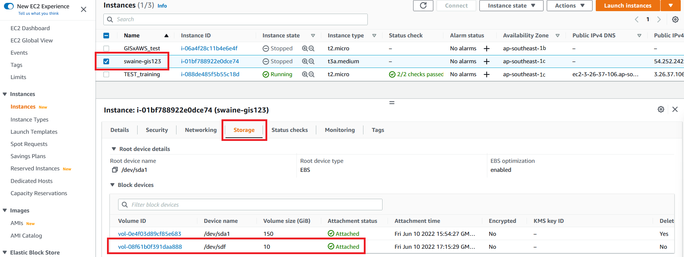Zoom out icon for TEST_training row
Viewport: 684px width, 257px height.
(312, 74)
